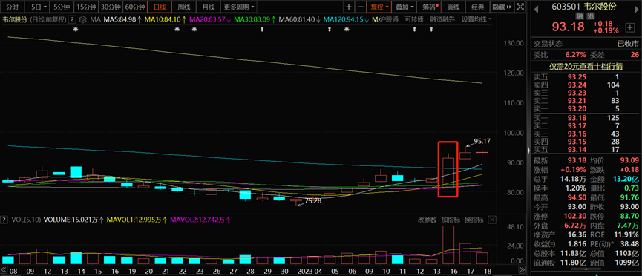Click the 融 margin badge under stock name
This screenshot has height=276, width=642.
point(580,16)
